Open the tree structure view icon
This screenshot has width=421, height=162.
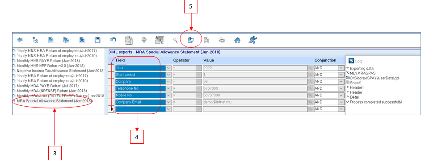click(x=35, y=40)
